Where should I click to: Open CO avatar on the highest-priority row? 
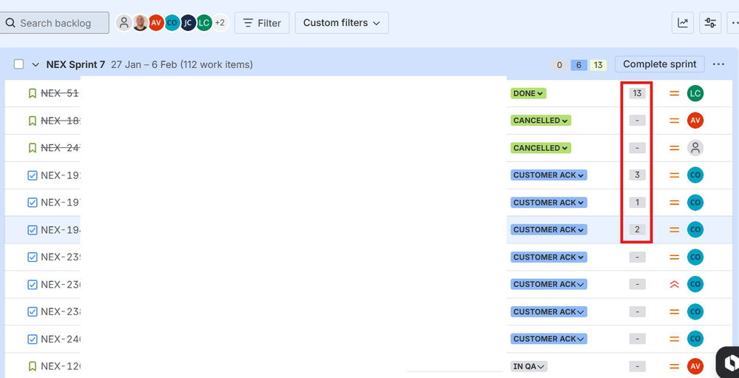[x=695, y=284]
